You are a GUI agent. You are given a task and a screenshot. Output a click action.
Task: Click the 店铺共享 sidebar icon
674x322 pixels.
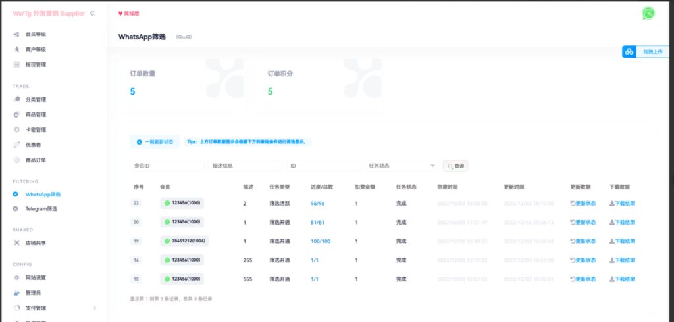click(x=16, y=243)
